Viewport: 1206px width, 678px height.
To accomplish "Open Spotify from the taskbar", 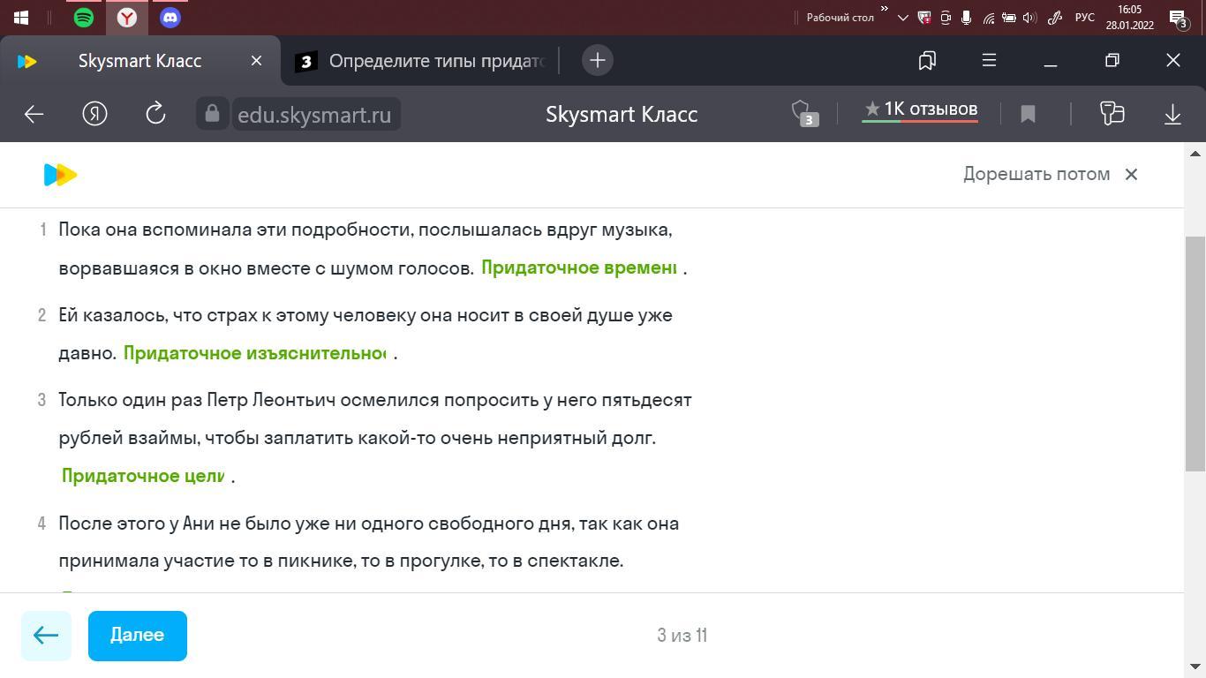I will [x=84, y=17].
